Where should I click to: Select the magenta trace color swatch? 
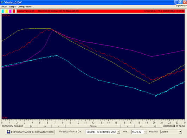(11, 11)
